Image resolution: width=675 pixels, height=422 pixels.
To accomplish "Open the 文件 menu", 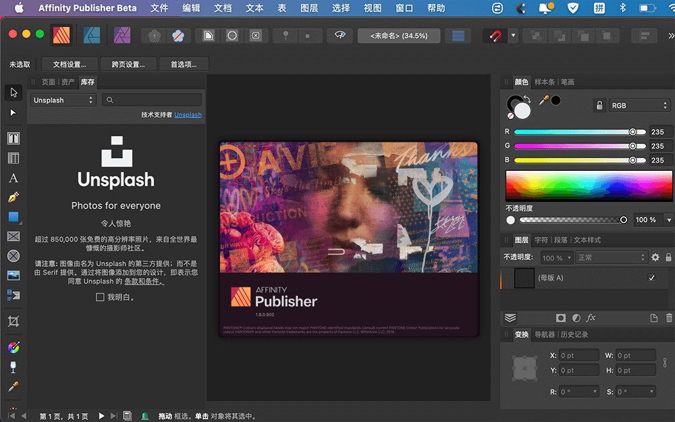I will coord(159,7).
